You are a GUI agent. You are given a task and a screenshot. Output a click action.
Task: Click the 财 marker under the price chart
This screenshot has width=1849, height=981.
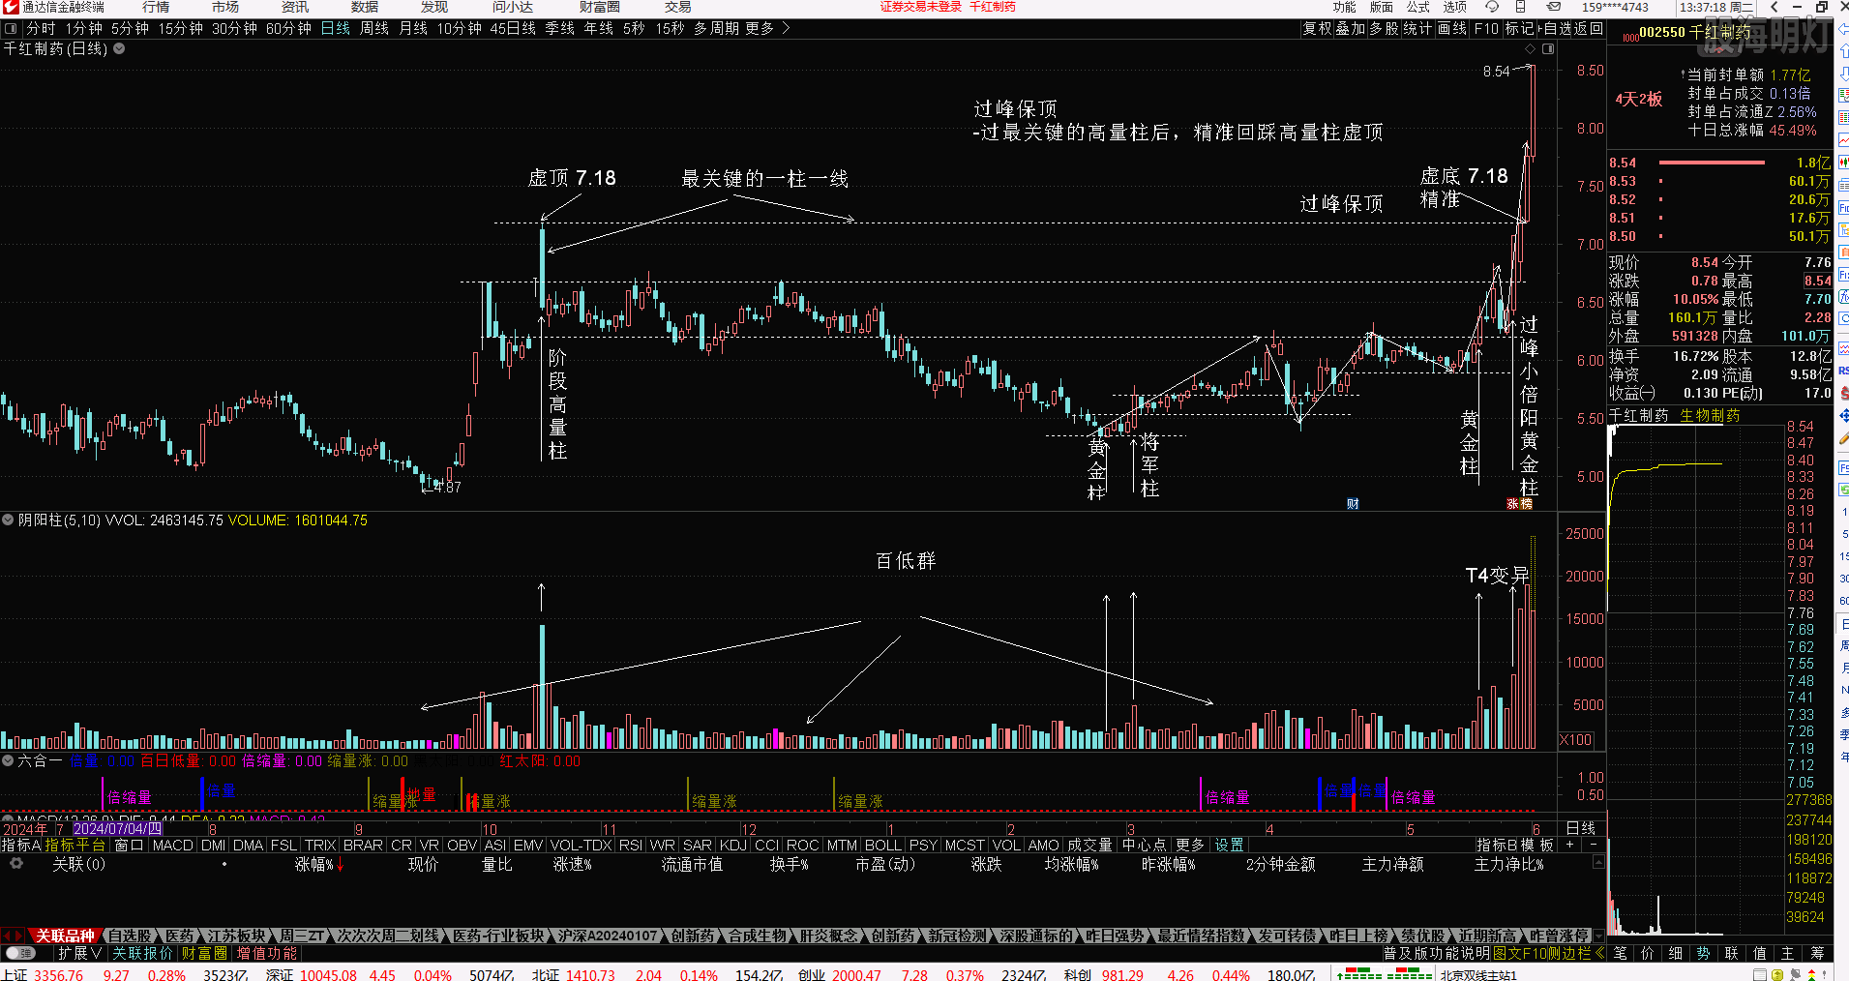[x=1353, y=503]
